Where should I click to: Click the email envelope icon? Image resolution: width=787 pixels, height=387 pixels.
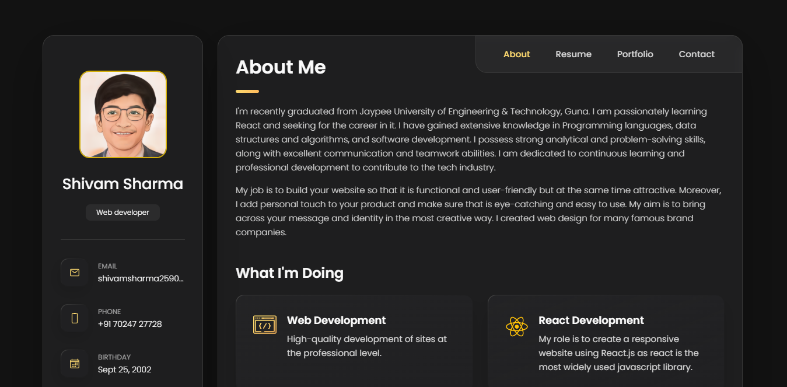click(x=75, y=273)
